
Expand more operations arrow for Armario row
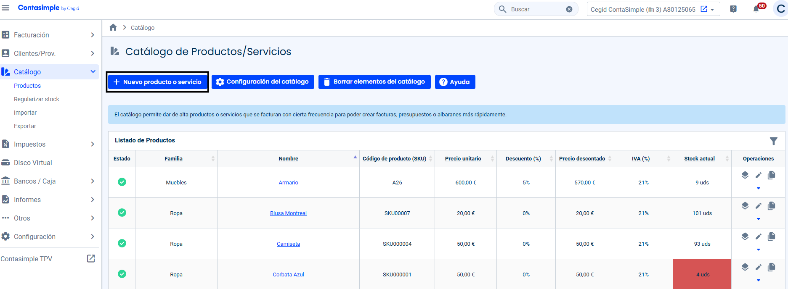[758, 188]
